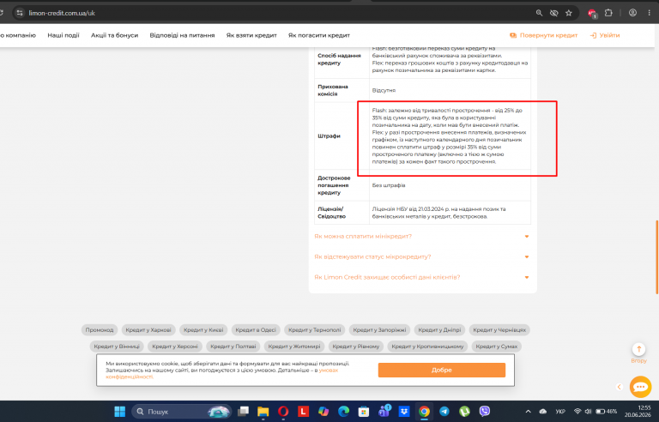Screen dimensions: 659x422
Task: Click the Кредит у Дніпрі tag
Action: click(x=439, y=330)
